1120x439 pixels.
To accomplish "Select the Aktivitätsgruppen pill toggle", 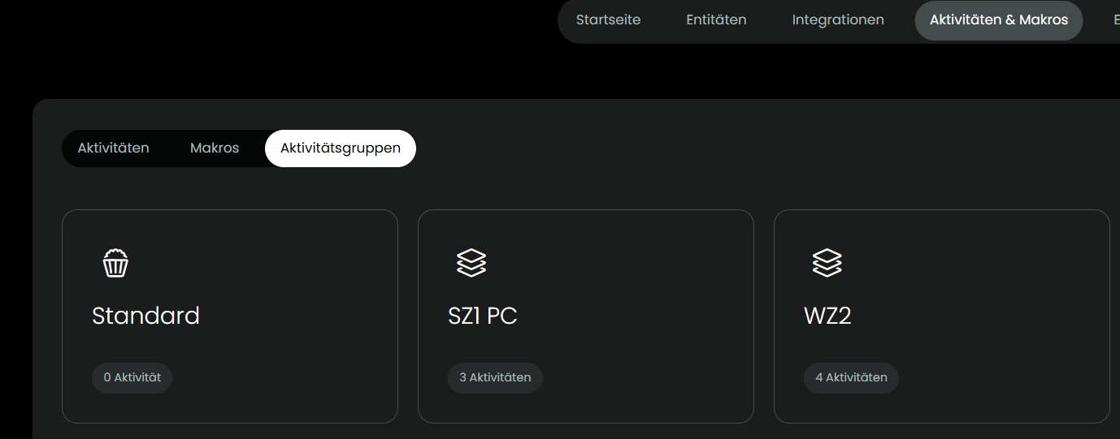I will [x=341, y=148].
